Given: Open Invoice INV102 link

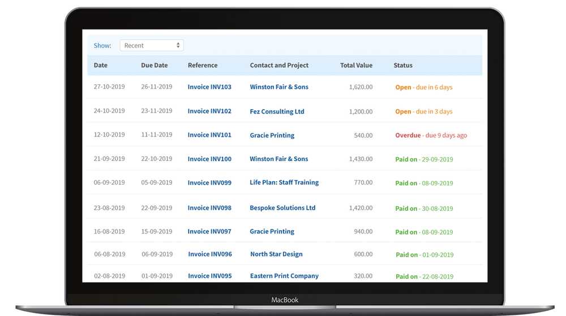Looking at the screenshot, I should pos(209,111).
